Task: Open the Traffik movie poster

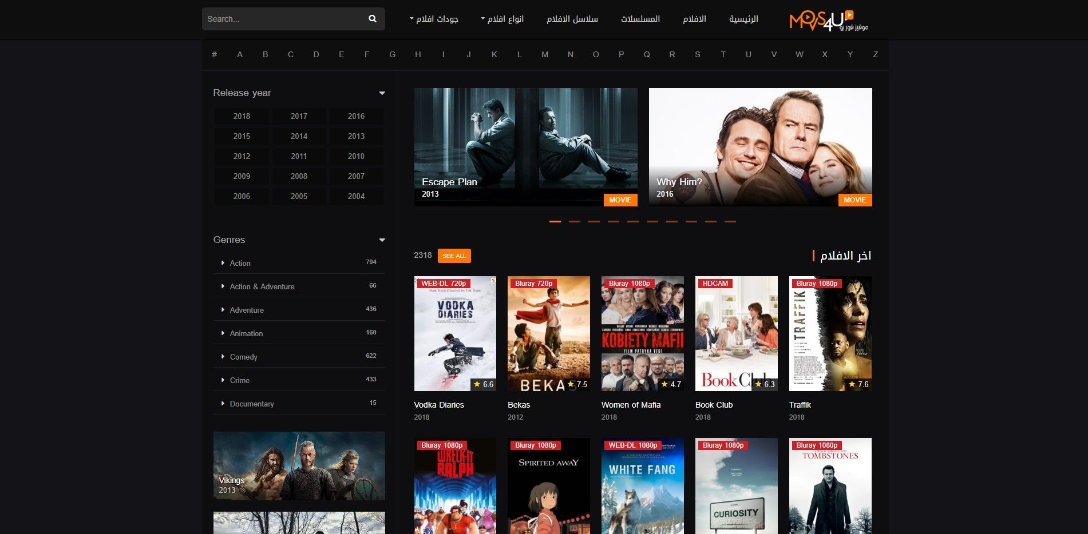Action: point(830,333)
